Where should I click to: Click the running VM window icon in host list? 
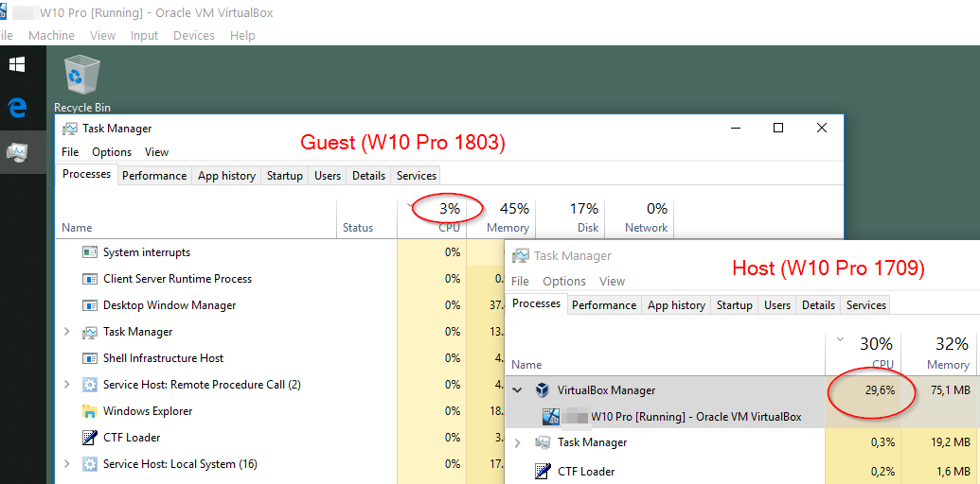(x=551, y=417)
